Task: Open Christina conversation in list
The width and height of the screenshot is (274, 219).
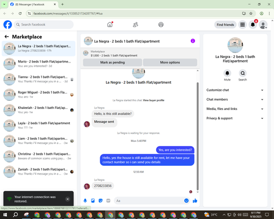Action: 38,156
